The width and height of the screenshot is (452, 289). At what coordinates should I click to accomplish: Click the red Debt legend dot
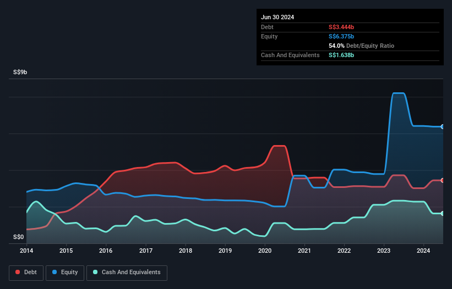[x=18, y=272]
